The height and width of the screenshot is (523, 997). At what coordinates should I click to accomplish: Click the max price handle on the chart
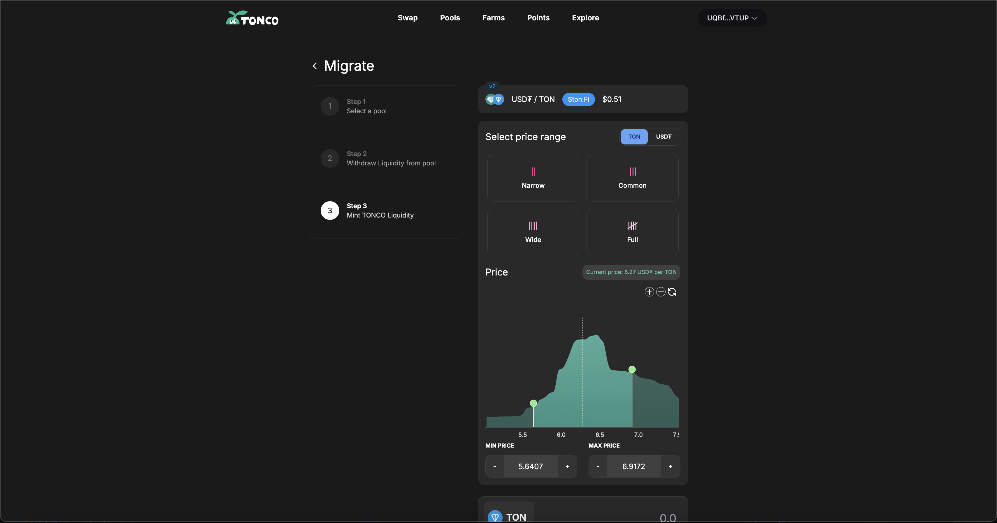[x=632, y=370]
